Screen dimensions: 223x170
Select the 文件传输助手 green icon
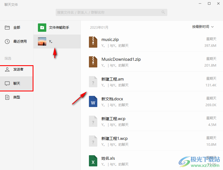click(x=42, y=28)
